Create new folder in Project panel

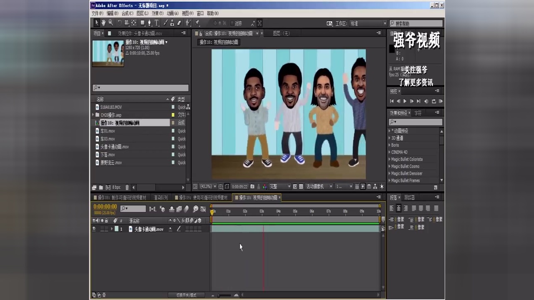101,187
